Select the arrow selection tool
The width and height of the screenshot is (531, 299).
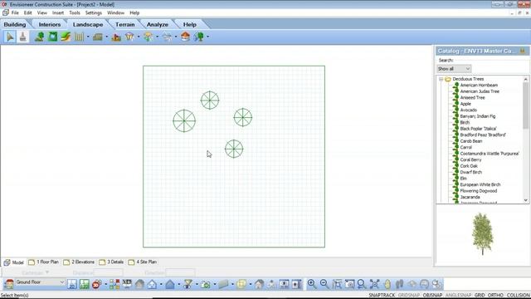tap(10, 37)
